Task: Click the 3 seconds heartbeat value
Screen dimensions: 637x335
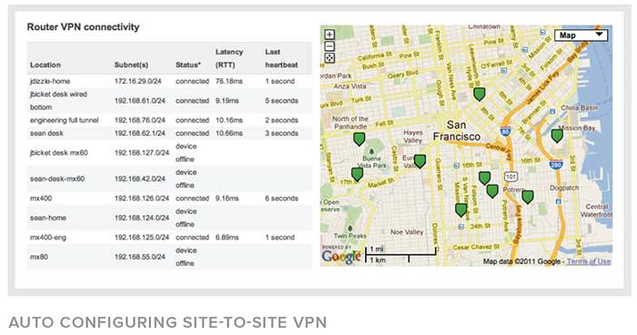Action: click(x=281, y=133)
